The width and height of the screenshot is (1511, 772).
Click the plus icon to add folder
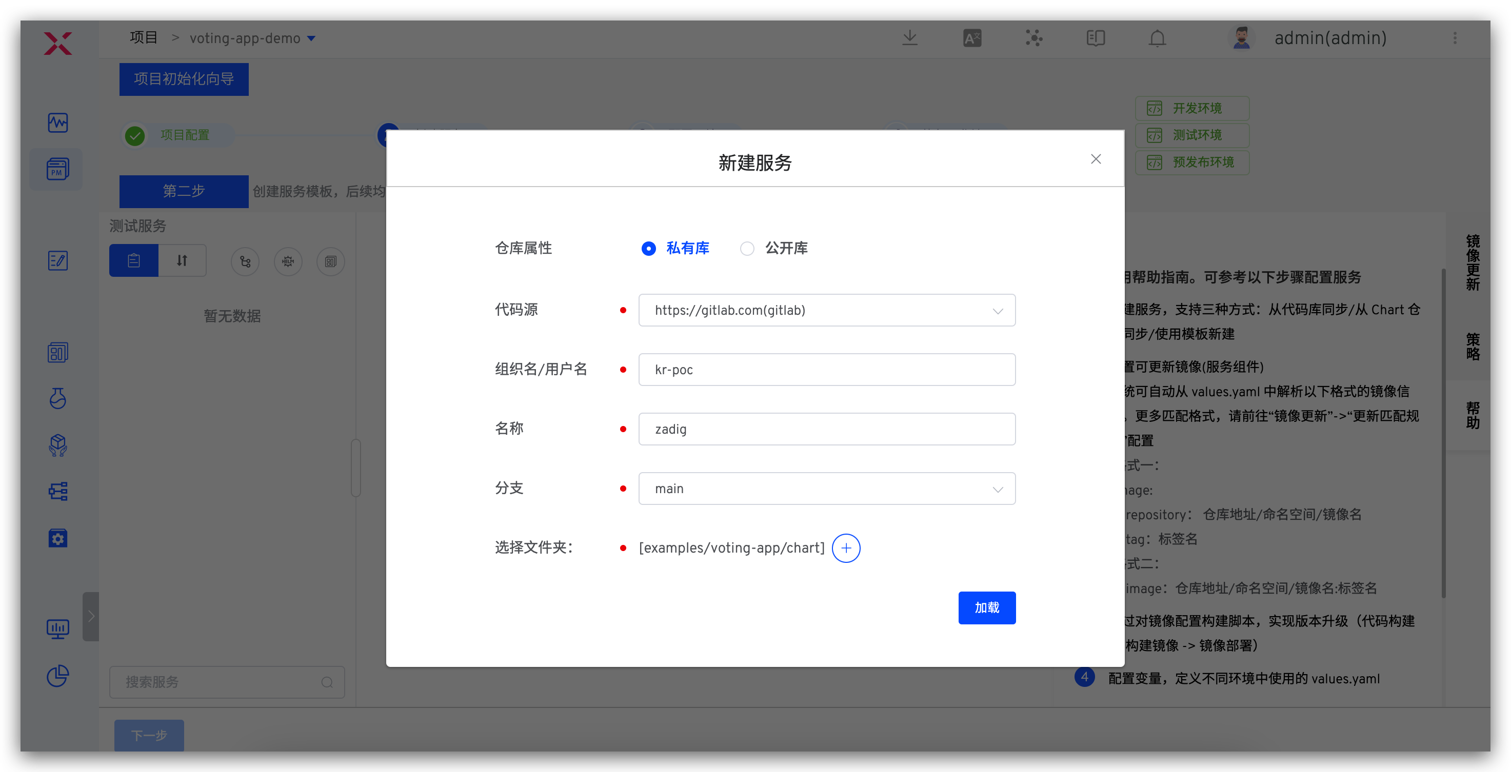click(846, 548)
